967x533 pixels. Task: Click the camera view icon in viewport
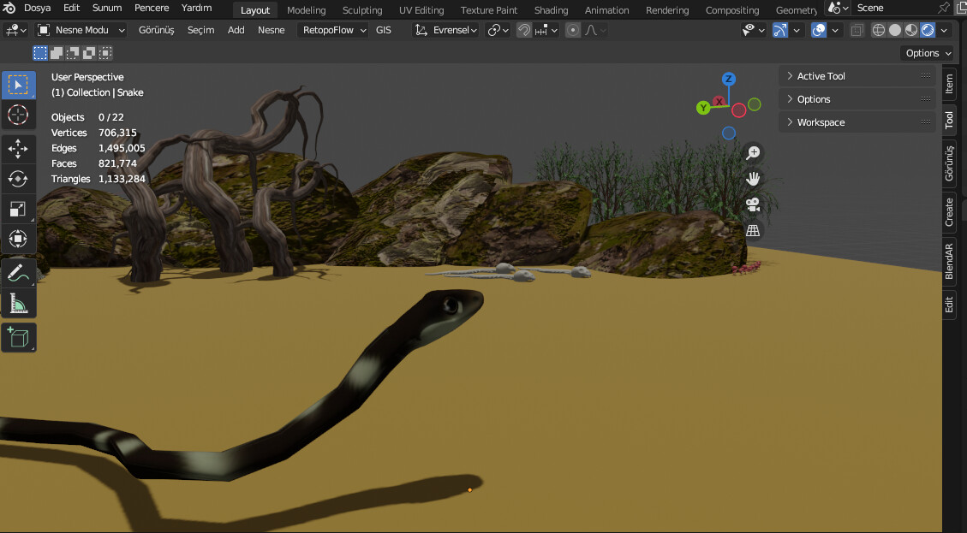[x=752, y=204]
